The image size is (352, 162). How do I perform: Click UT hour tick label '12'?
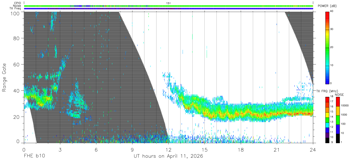coord(169,149)
